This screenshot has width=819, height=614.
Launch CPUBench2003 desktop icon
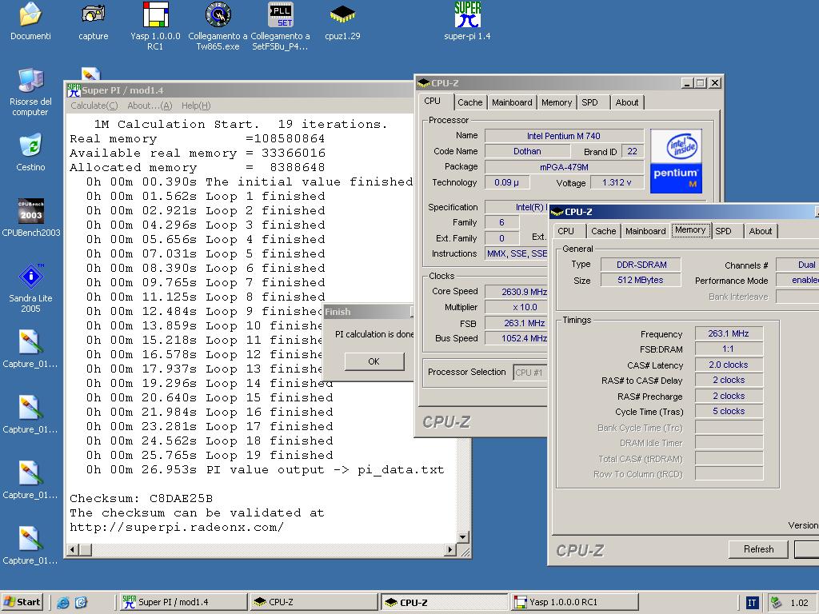pos(31,218)
